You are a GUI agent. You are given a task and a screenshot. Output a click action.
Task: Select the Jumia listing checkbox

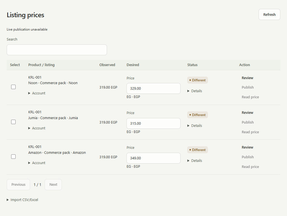pos(13,122)
